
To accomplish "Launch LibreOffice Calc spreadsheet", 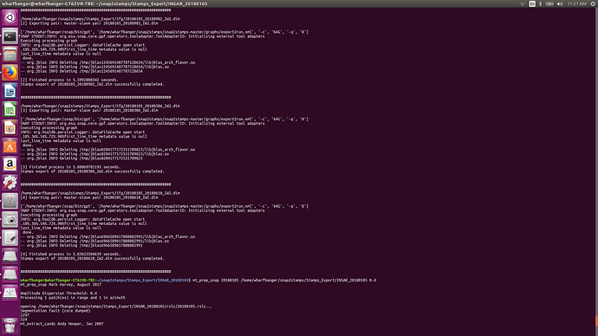I will [10, 109].
